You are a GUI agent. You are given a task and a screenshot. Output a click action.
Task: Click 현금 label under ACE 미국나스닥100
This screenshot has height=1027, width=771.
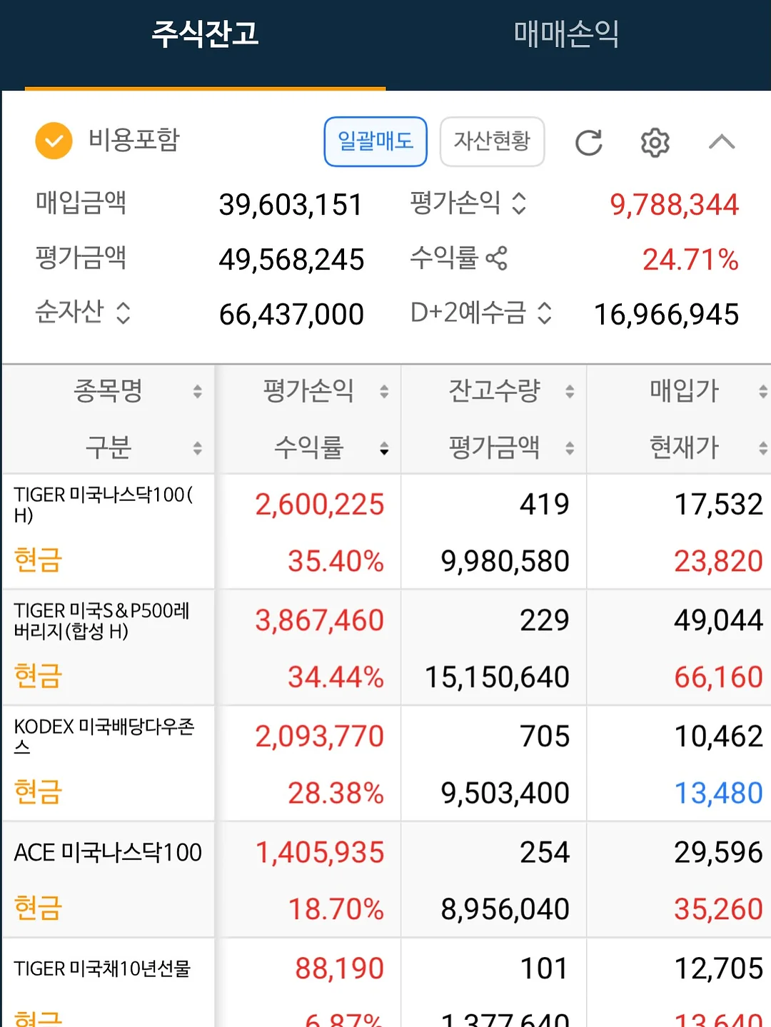(x=38, y=908)
